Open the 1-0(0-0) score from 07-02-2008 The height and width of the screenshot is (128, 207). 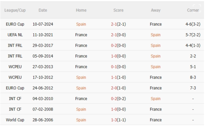tap(118, 110)
